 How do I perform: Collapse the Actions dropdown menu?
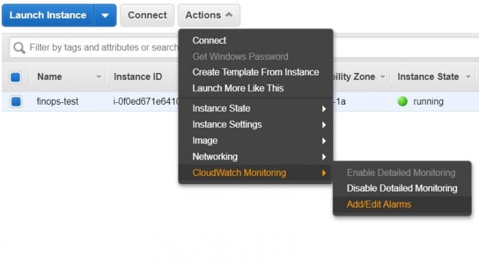click(x=209, y=15)
